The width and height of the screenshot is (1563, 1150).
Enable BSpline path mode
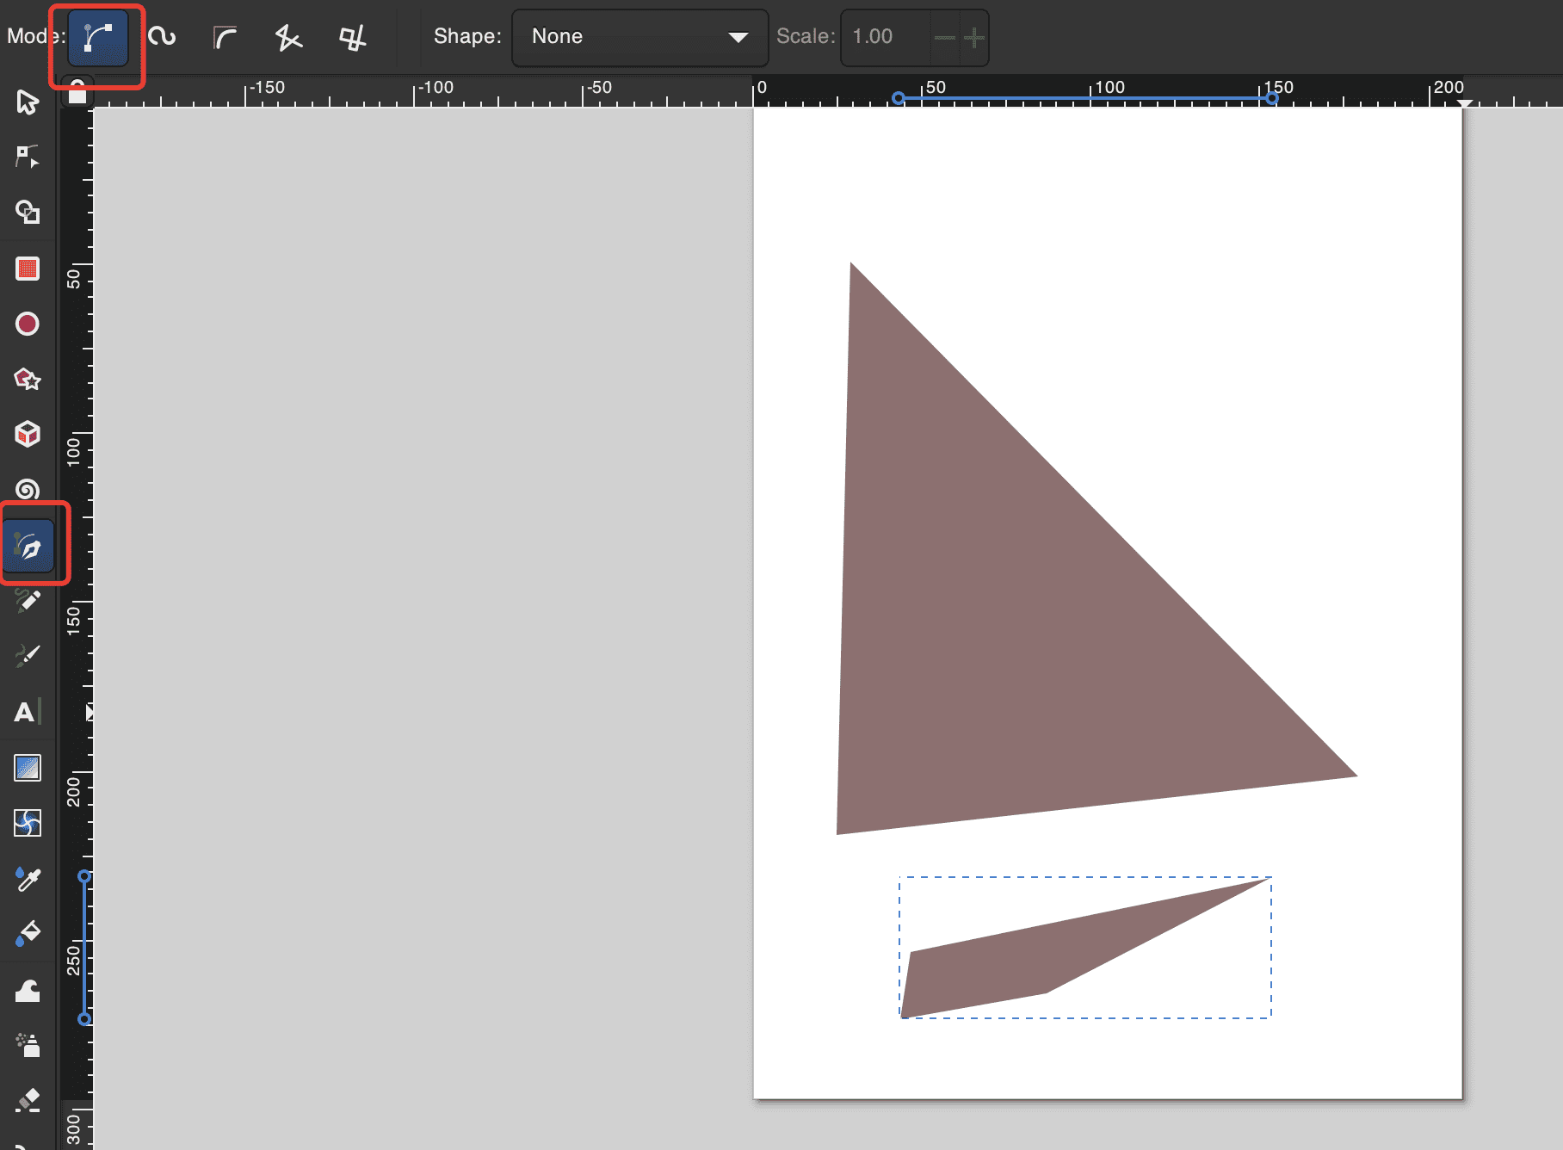tap(225, 36)
